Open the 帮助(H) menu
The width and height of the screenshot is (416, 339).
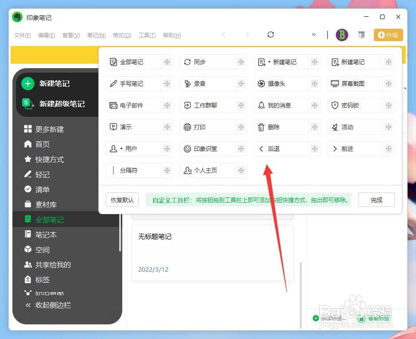coord(172,35)
